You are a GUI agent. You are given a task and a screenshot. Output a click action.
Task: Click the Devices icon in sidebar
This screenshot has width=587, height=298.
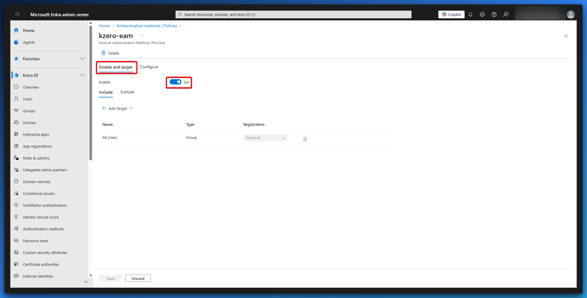16,122
